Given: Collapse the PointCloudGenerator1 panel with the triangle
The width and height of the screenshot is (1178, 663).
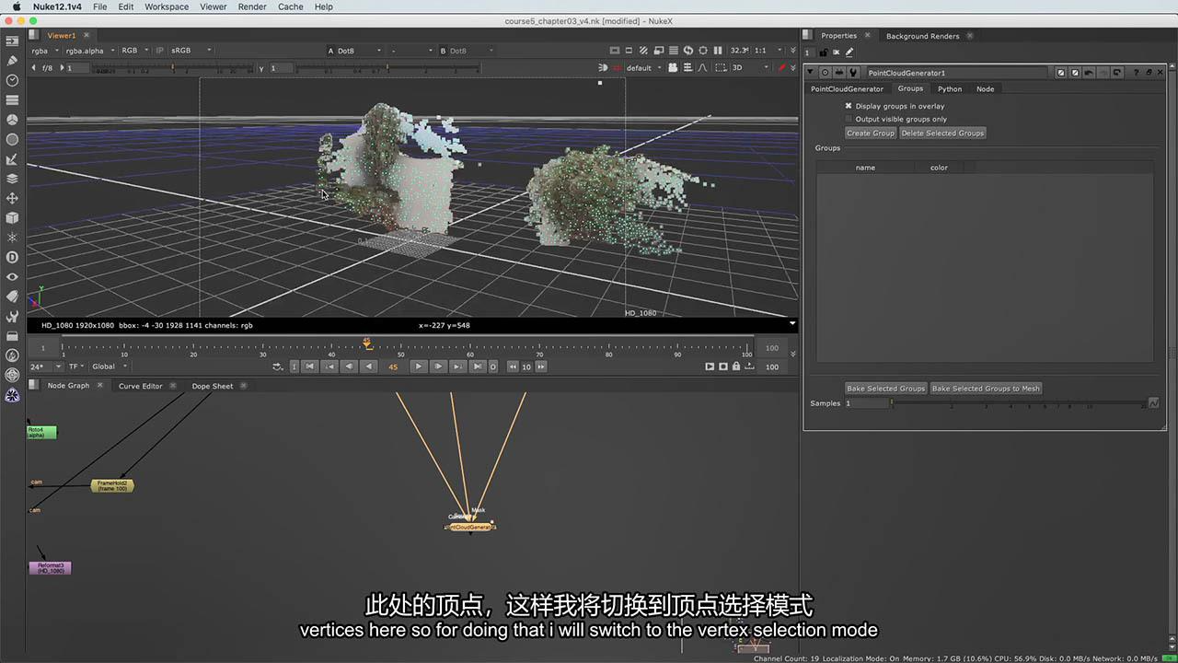Looking at the screenshot, I should point(811,73).
